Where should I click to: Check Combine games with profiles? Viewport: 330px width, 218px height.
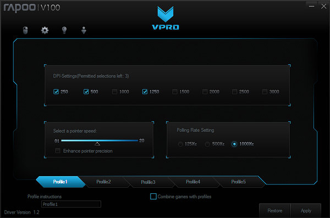click(x=153, y=197)
